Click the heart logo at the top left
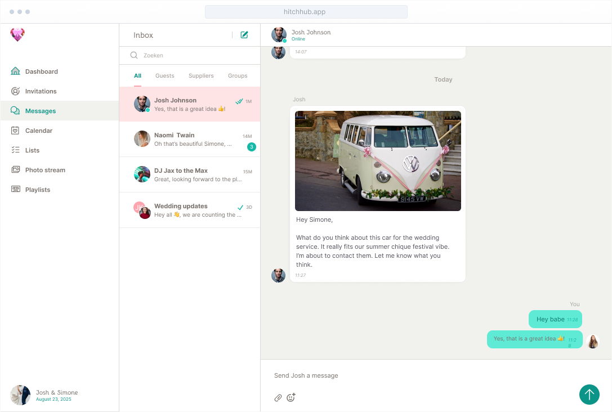The height and width of the screenshot is (412, 612). 17,34
